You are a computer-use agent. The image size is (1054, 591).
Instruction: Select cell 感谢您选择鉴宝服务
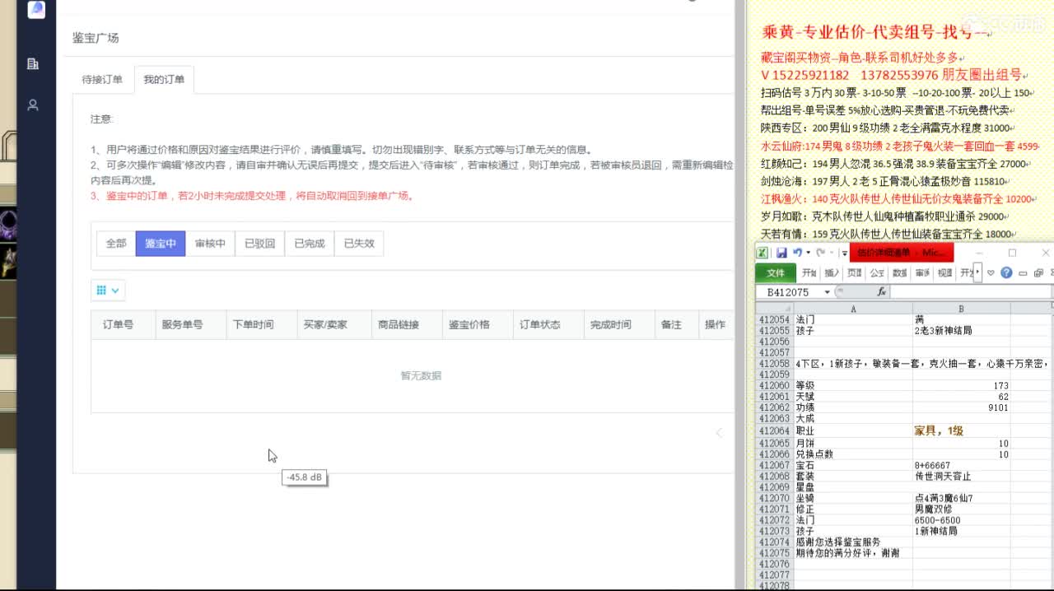[853, 542]
